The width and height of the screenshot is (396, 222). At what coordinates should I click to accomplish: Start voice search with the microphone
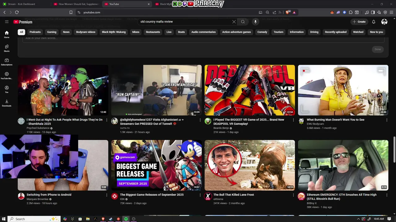[x=255, y=22]
